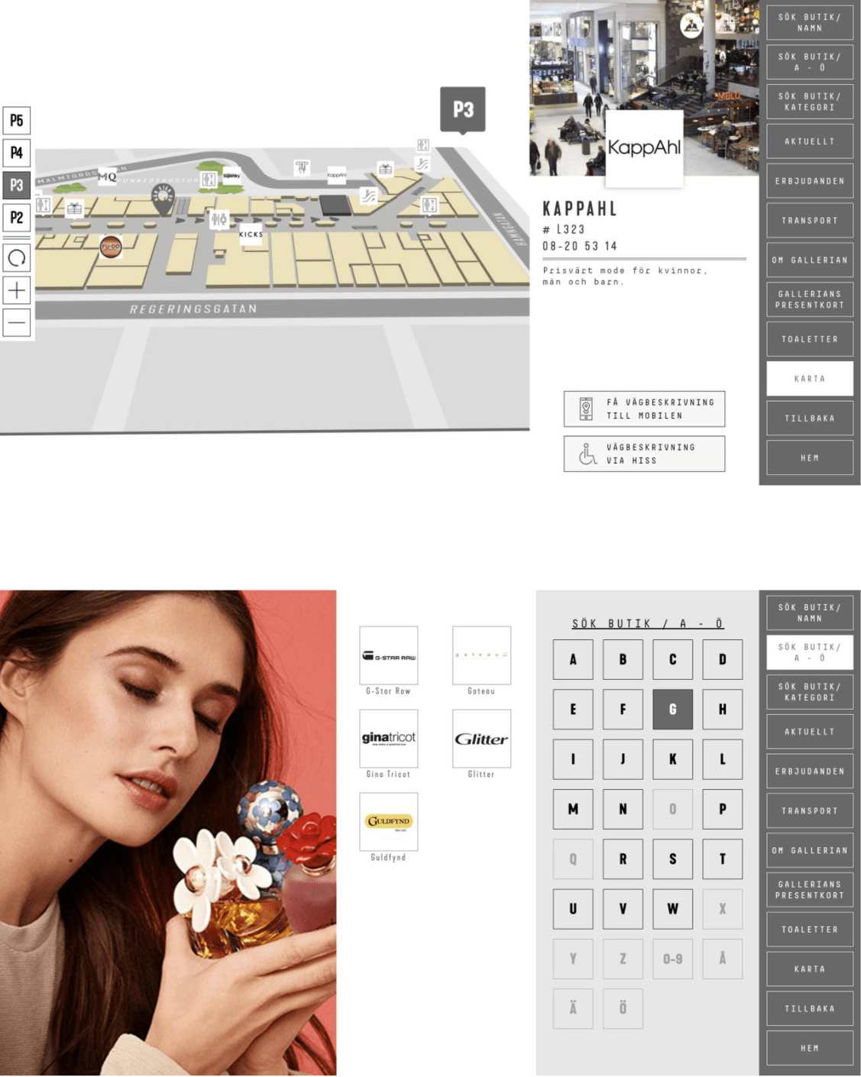This screenshot has height=1077, width=861.
Task: Filter stores by letter K
Action: tap(672, 759)
